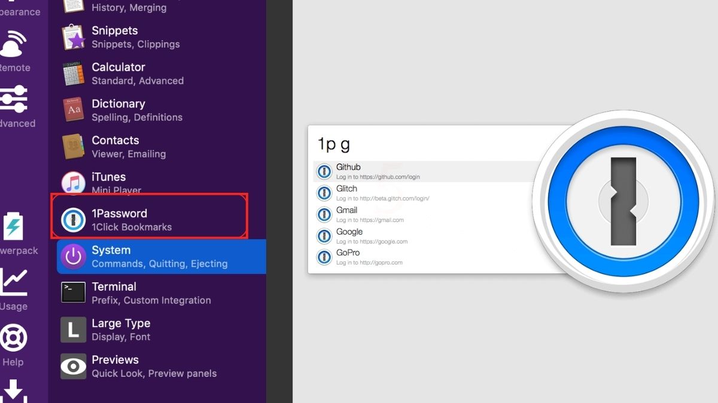This screenshot has height=403, width=718.
Task: Open the 1Password keyhole icon in features list
Action: pyautogui.click(x=74, y=220)
